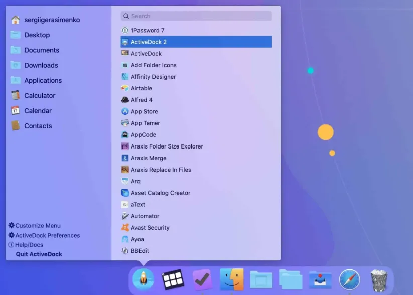The width and height of the screenshot is (413, 295).
Task: Open Add Folder Icons entry
Action: pyautogui.click(x=196, y=65)
